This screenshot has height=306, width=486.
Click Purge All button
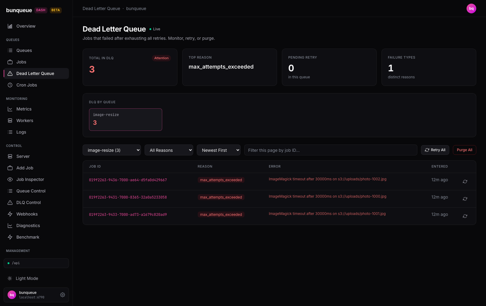(x=464, y=150)
